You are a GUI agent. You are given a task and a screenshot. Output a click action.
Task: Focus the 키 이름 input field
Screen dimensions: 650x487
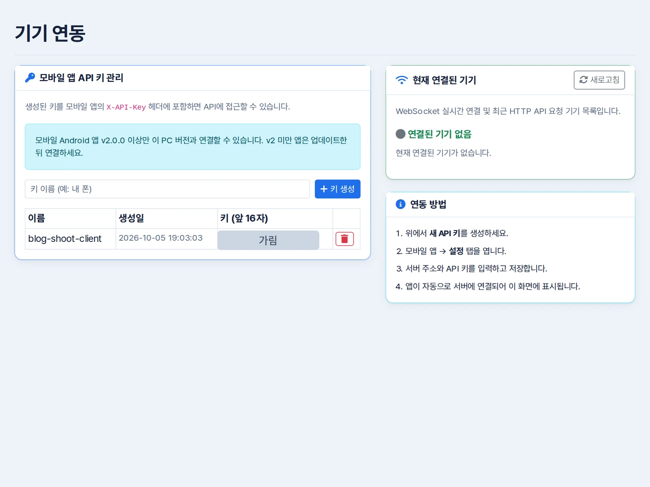[167, 189]
